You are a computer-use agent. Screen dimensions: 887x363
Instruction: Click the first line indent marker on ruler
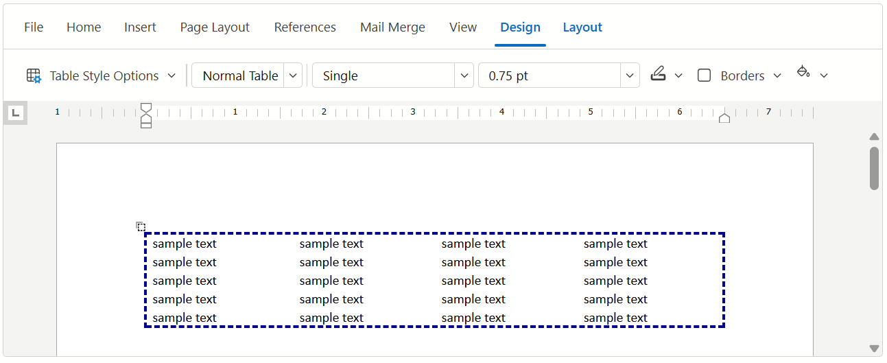tap(145, 108)
